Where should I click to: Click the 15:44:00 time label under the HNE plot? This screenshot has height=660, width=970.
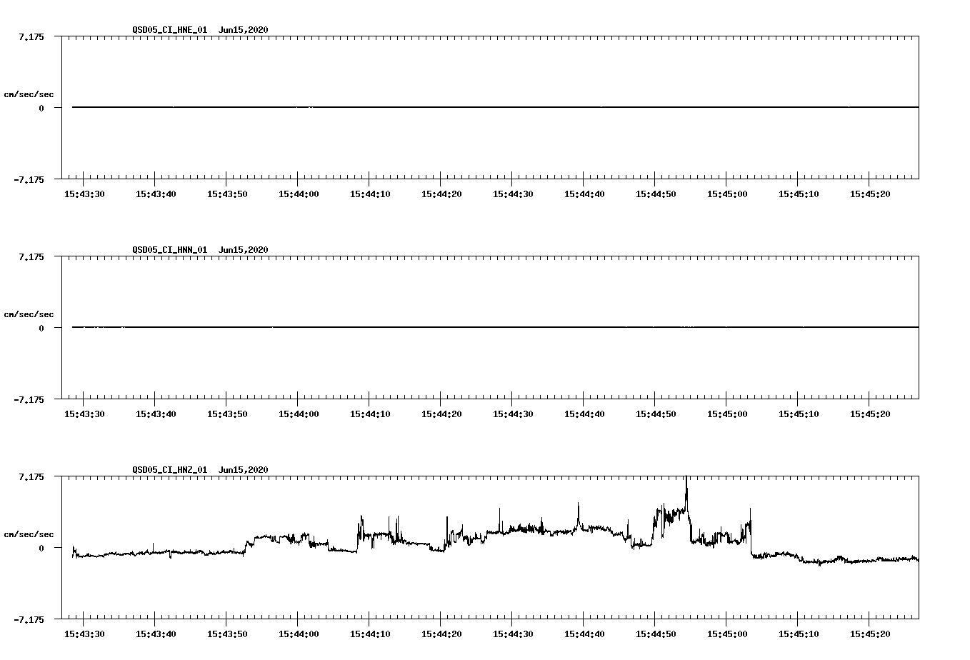[299, 194]
